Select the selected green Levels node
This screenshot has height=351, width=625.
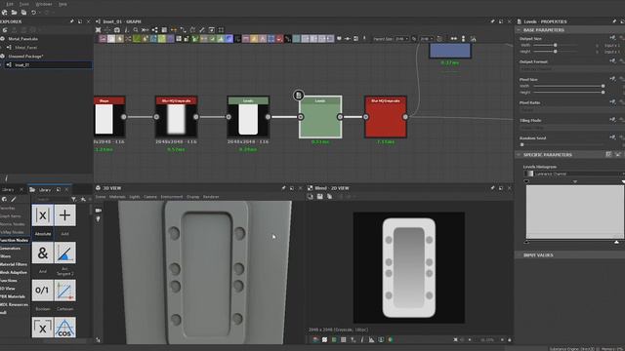[320, 117]
